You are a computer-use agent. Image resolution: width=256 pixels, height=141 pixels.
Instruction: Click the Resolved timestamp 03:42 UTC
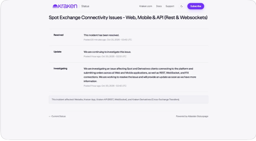pyautogui.click(x=108, y=40)
